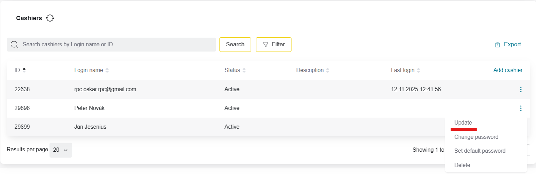
Task: Click the Active status of Jan Jesenius
Action: point(232,127)
